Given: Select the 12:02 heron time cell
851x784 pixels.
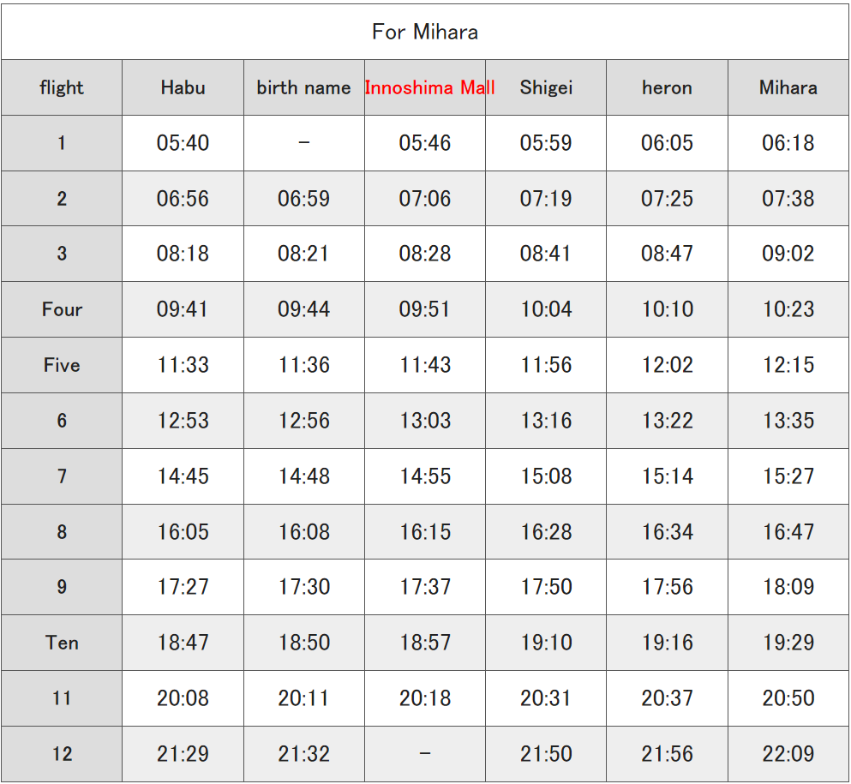Looking at the screenshot, I should pos(667,365).
